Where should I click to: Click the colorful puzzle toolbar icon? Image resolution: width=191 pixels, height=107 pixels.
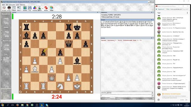point(52,8)
